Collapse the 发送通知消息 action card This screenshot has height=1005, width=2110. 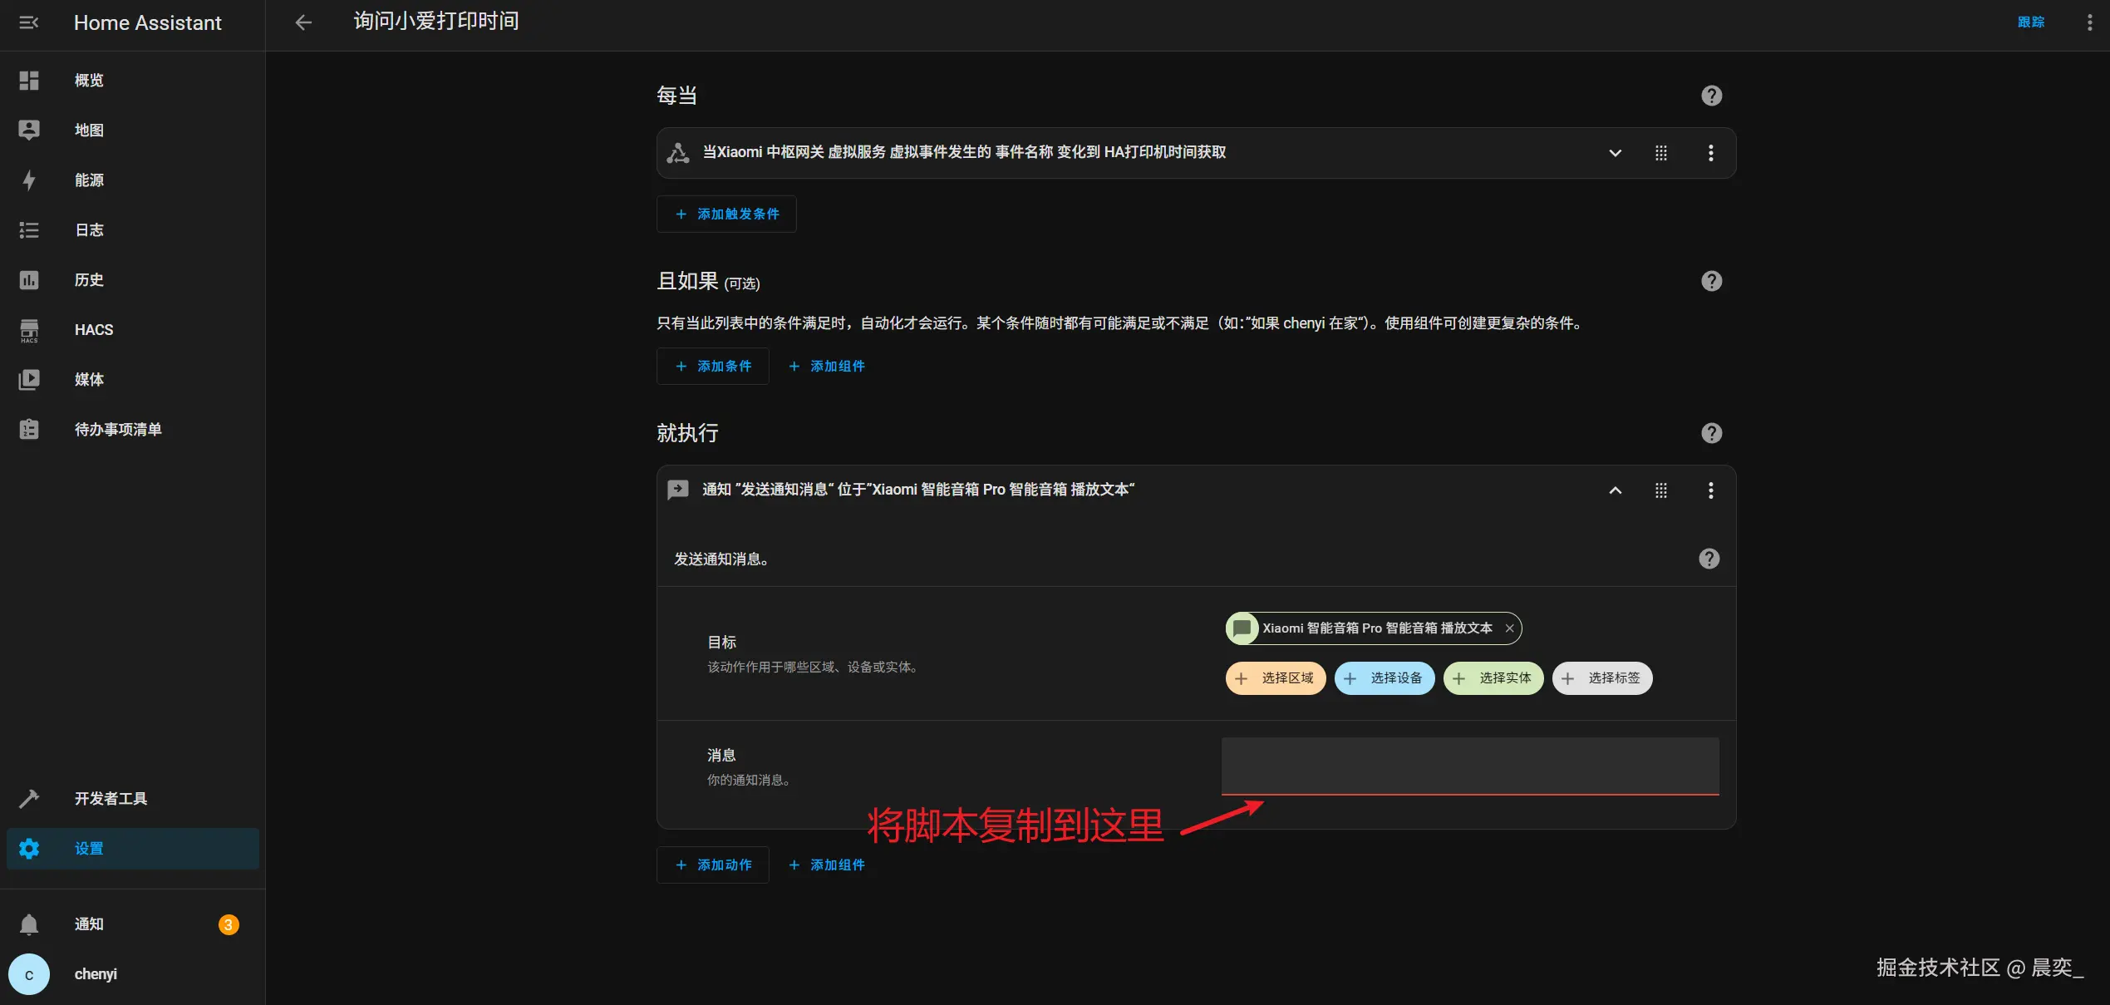[1615, 490]
